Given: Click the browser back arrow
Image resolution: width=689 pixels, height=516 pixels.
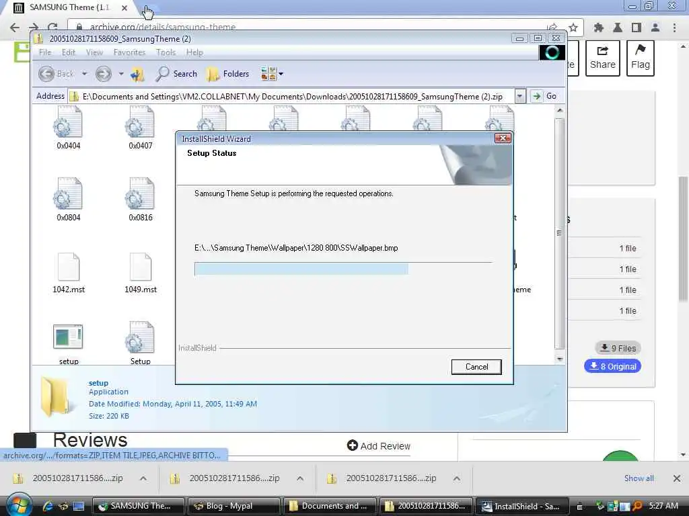Looking at the screenshot, I should 15,28.
